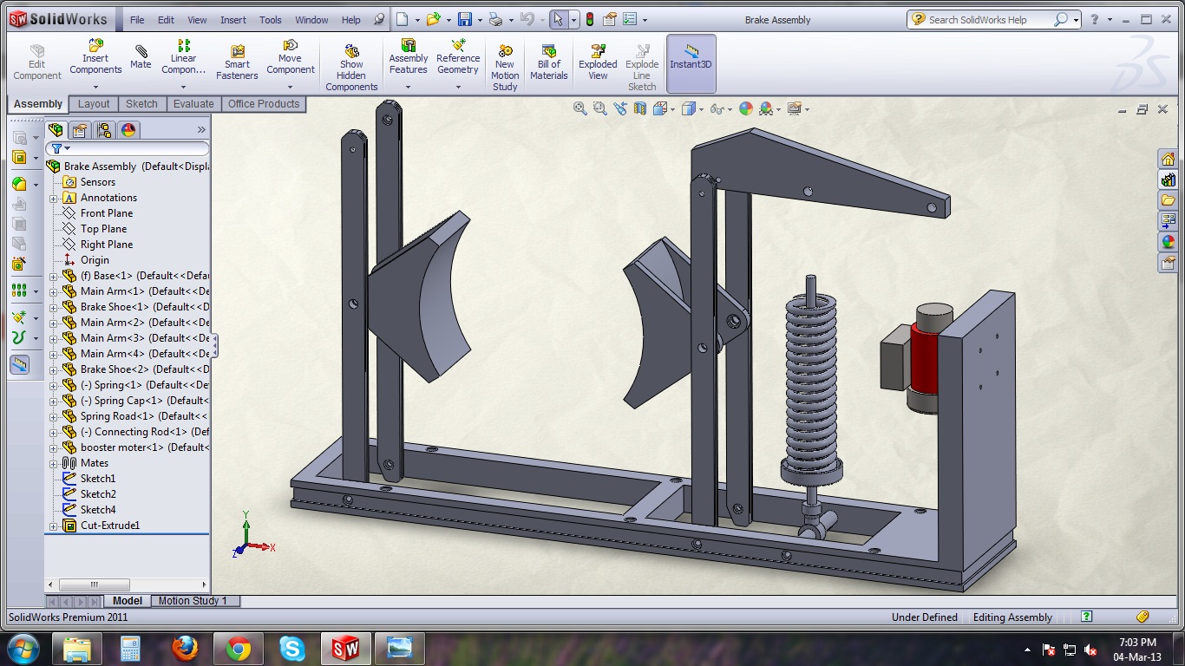Click the Rebuild traffic light icon
This screenshot has height=666, width=1185.
[x=590, y=19]
